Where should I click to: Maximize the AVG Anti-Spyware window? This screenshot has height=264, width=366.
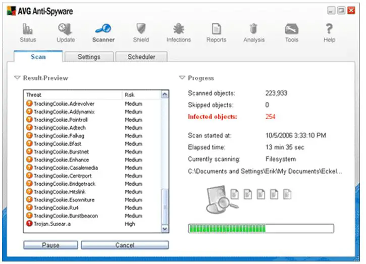coord(341,11)
